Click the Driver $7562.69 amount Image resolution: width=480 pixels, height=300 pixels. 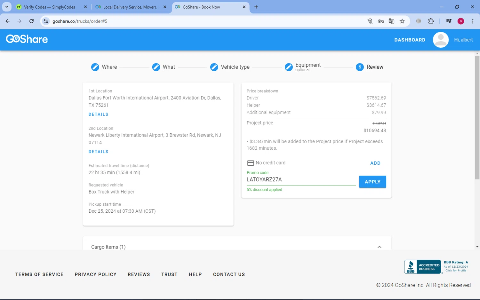click(x=376, y=98)
